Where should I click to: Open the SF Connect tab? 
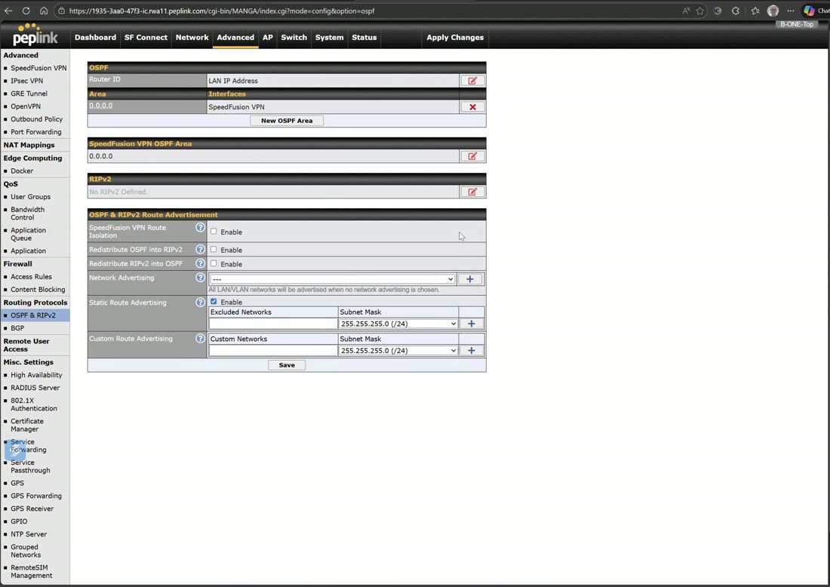[x=146, y=38]
